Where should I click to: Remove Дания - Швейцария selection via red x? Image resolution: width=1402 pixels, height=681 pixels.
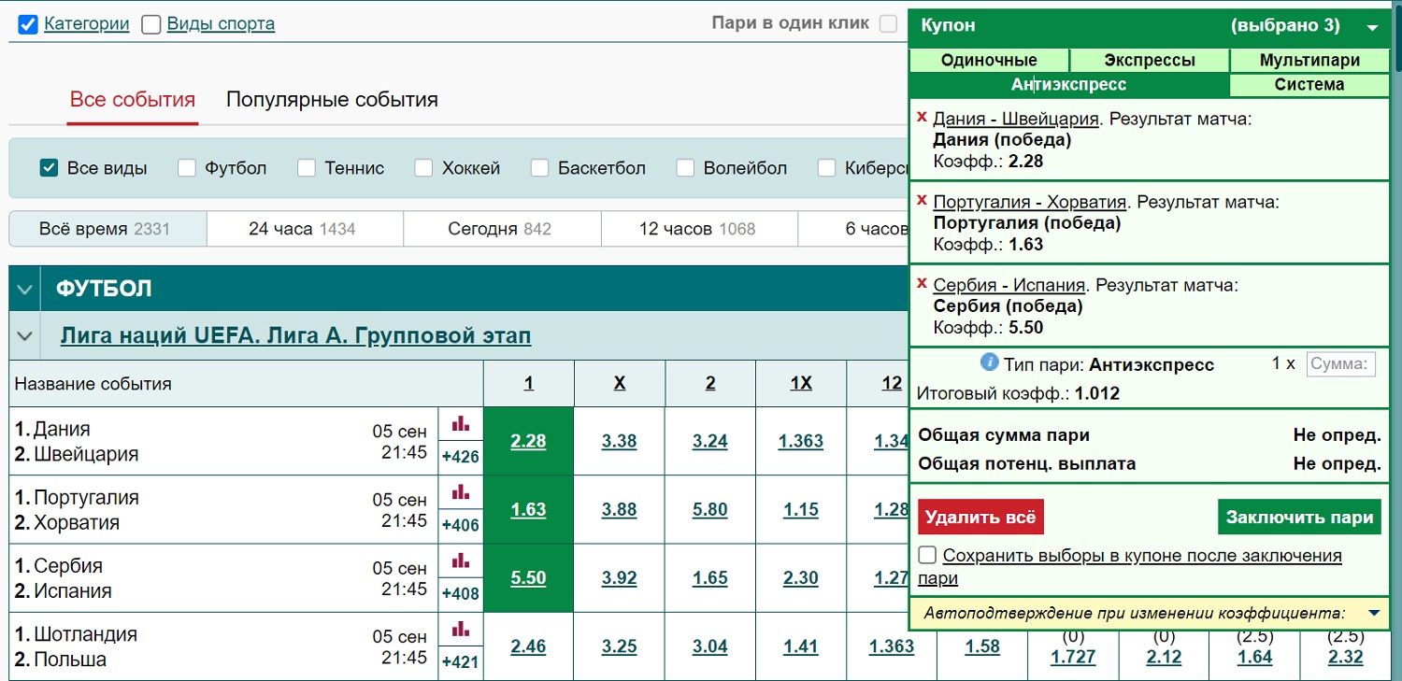tap(922, 117)
